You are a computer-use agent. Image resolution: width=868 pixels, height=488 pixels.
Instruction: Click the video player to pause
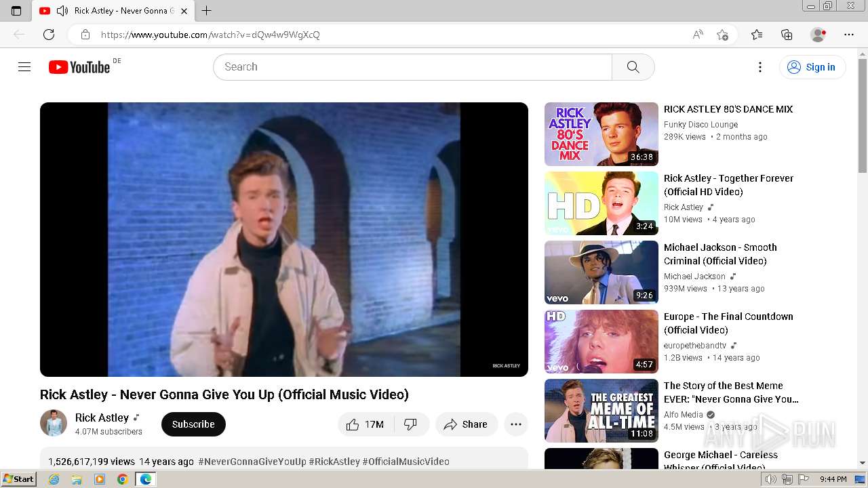tap(284, 239)
